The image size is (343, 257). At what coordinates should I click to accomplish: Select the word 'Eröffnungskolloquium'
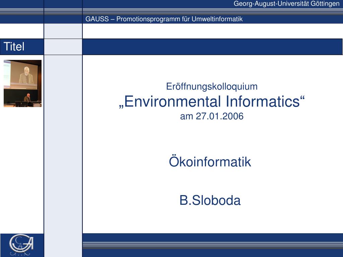pyautogui.click(x=212, y=86)
